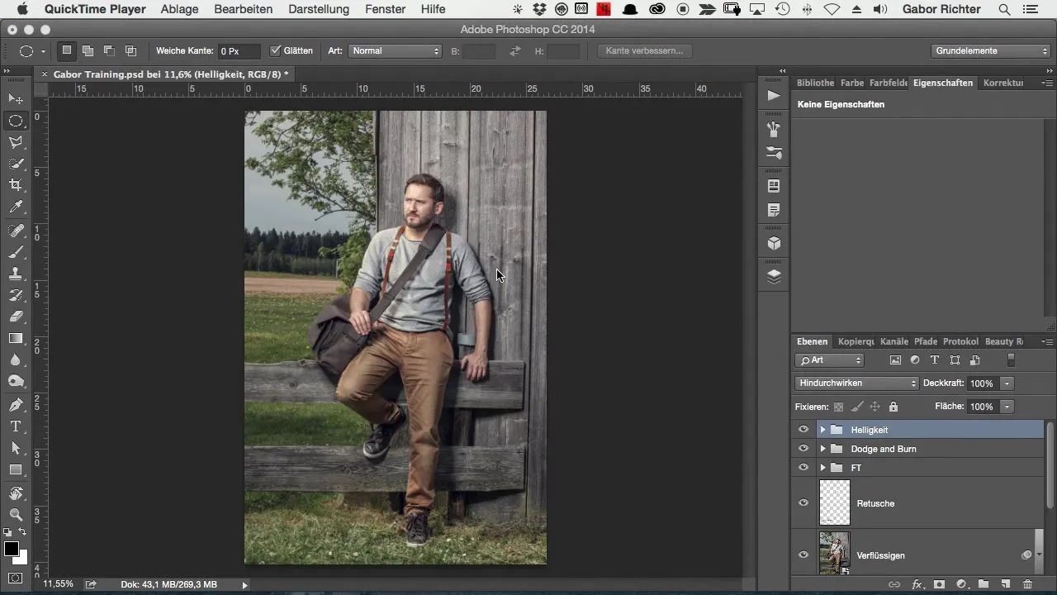Screen dimensions: 1057x595
Task: Select the Polygonal Lasso tool
Action: click(16, 142)
